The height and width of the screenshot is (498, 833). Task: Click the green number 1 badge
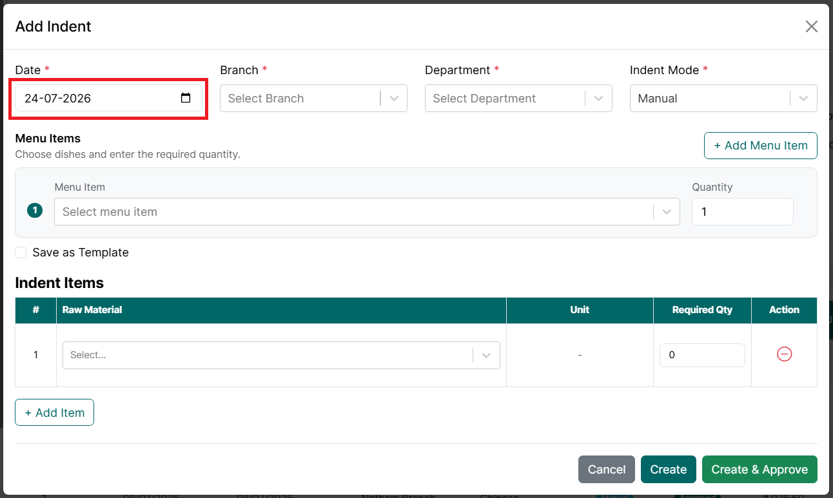click(35, 210)
